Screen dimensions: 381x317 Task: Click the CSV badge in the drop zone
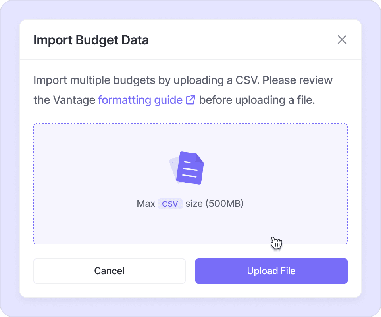tap(170, 204)
